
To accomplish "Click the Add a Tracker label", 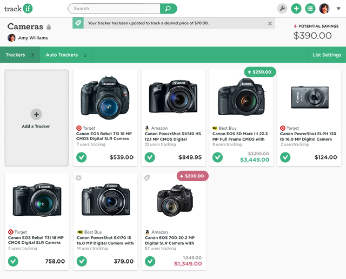I will (x=36, y=127).
